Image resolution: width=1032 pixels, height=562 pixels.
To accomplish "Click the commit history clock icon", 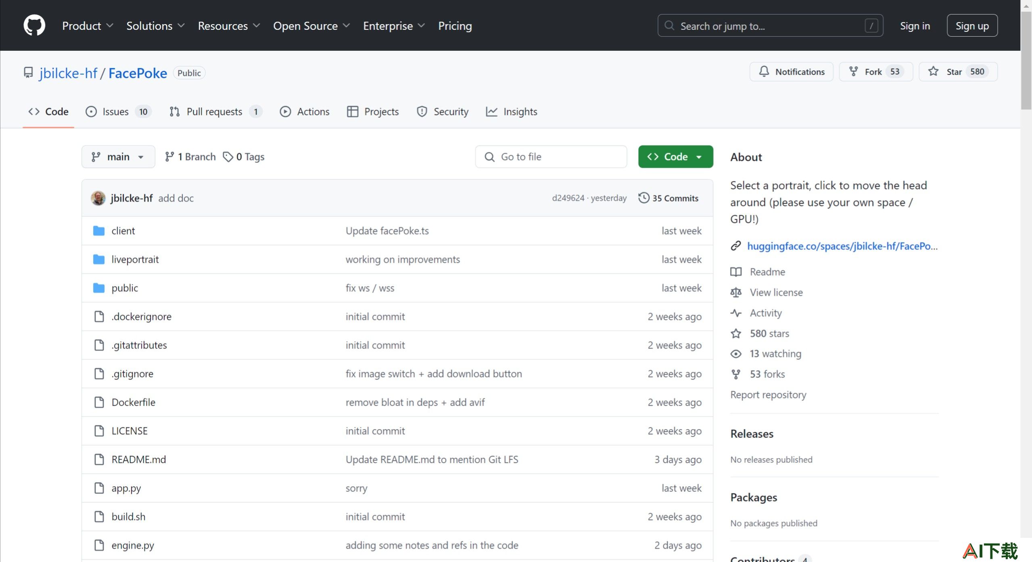I will pyautogui.click(x=644, y=198).
